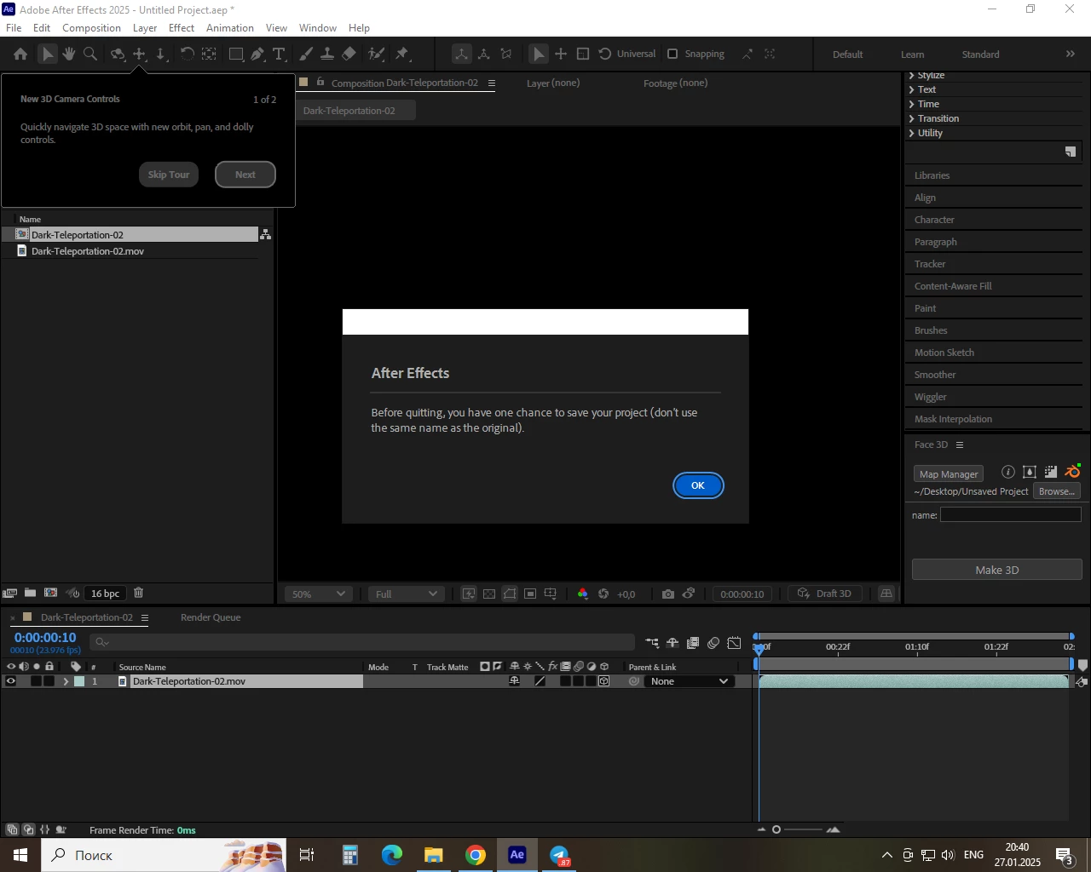Select the Clone Stamp tool
Screen dimensions: 1091x872
pos(327,54)
